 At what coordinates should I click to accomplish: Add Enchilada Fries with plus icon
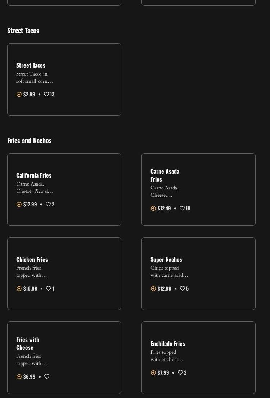tap(153, 372)
